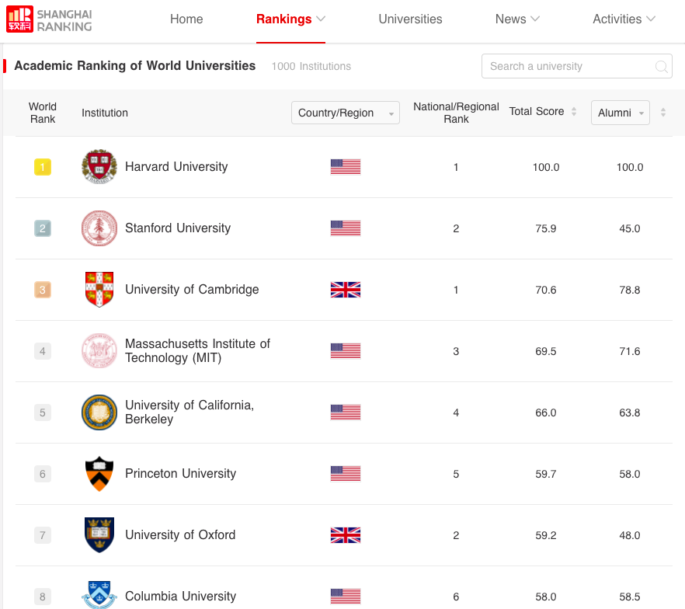
Task: Click the search magnifier icon
Action: 661,66
